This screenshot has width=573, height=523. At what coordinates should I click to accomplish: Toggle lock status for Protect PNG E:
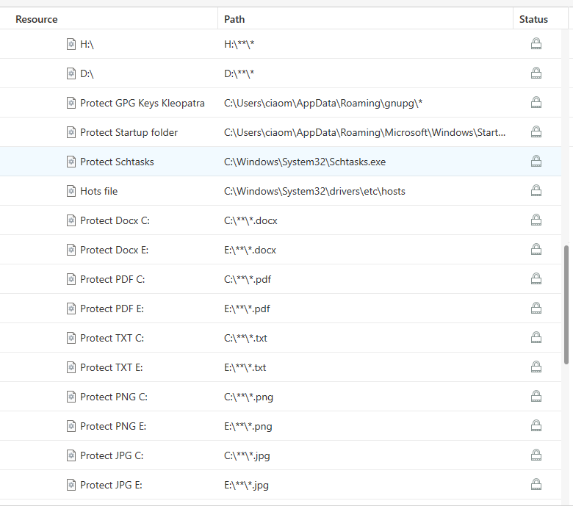pyautogui.click(x=536, y=426)
